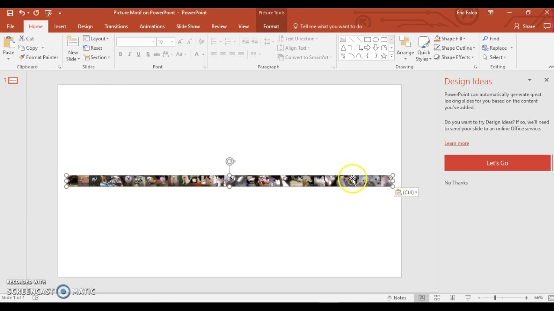Start Slide Show from status bar icon
Image resolution: width=554 pixels, height=311 pixels.
[468, 298]
